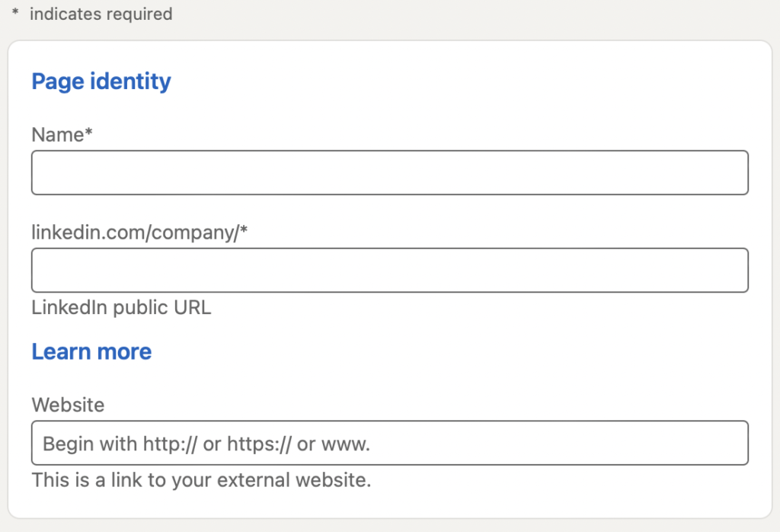Click the linkedin.com/company/* label
Image resolution: width=780 pixels, height=532 pixels.
(x=139, y=232)
